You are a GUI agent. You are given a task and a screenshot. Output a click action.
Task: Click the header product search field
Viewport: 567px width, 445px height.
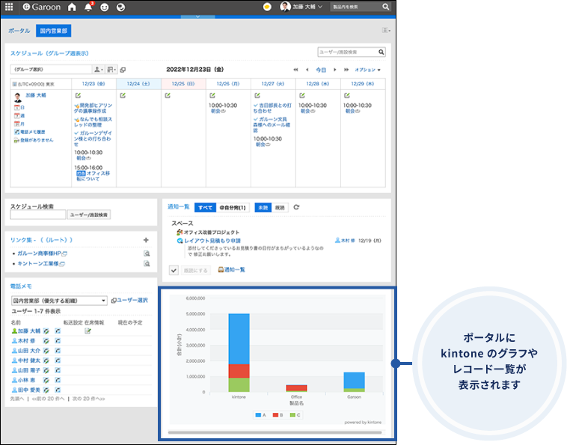coord(356,7)
